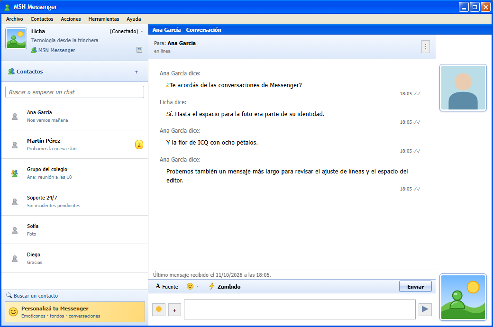Expand the Conectado status dropdown

142,31
